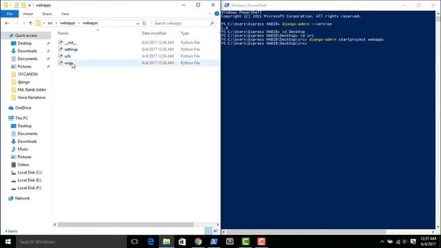This screenshot has height=248, width=441.
Task: Open pinned Documents under Quick access
Action: tap(28, 59)
